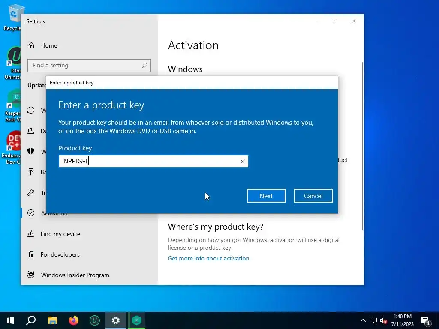Cancel the product key dialog

pyautogui.click(x=313, y=196)
